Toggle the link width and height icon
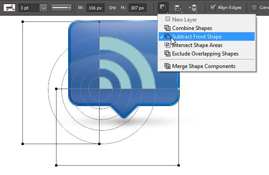Image resolution: width=269 pixels, height=175 pixels. tap(113, 8)
